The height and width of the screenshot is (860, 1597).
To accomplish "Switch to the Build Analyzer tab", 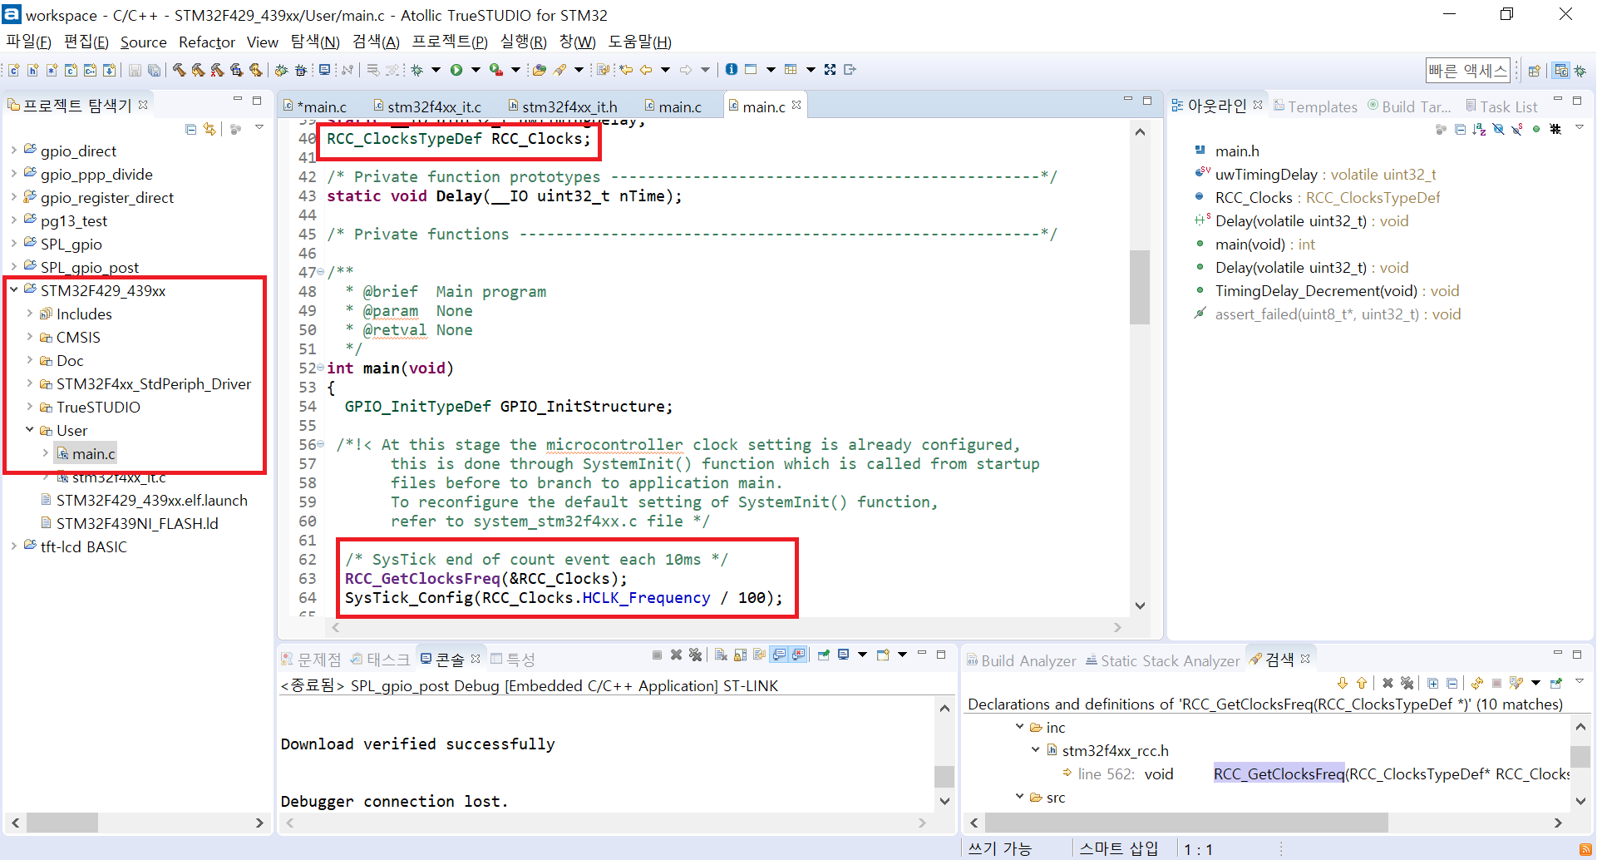I will point(1021,660).
